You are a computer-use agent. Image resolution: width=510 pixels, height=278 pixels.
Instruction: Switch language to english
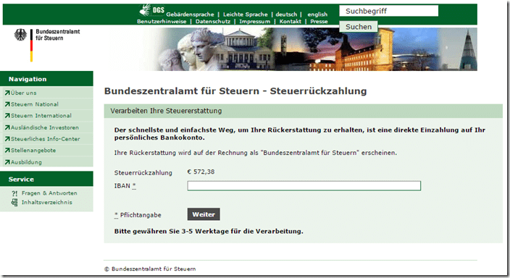pos(317,14)
